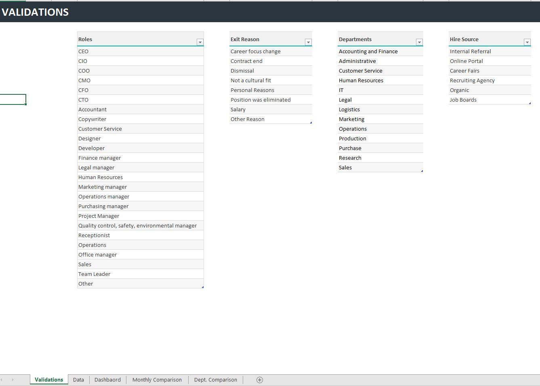
Task: Select the Recruiting Agency cell
Action: click(490, 80)
